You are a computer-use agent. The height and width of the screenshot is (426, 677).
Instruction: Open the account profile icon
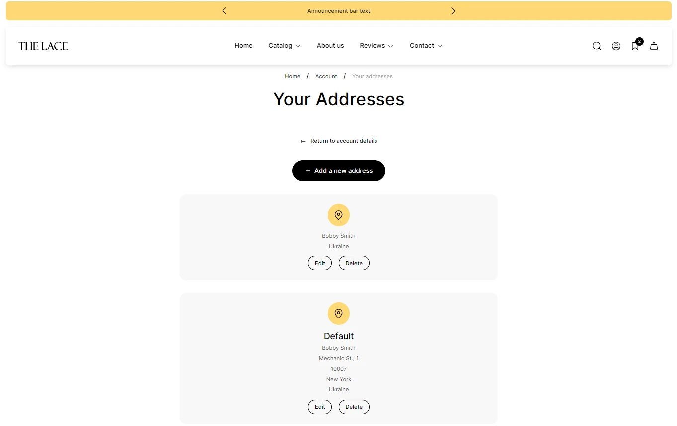pyautogui.click(x=616, y=46)
